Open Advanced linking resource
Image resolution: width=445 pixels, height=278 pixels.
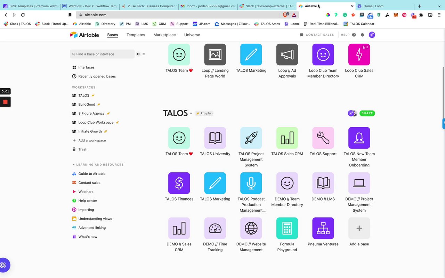pyautogui.click(x=89, y=228)
